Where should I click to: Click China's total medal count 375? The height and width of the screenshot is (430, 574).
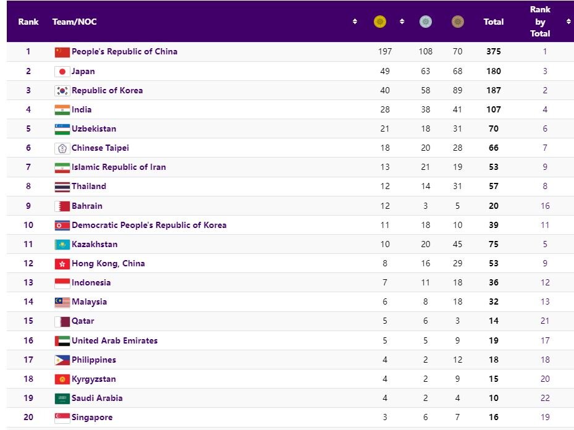[x=493, y=52]
